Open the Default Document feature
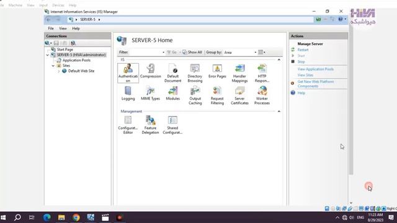 (172, 73)
